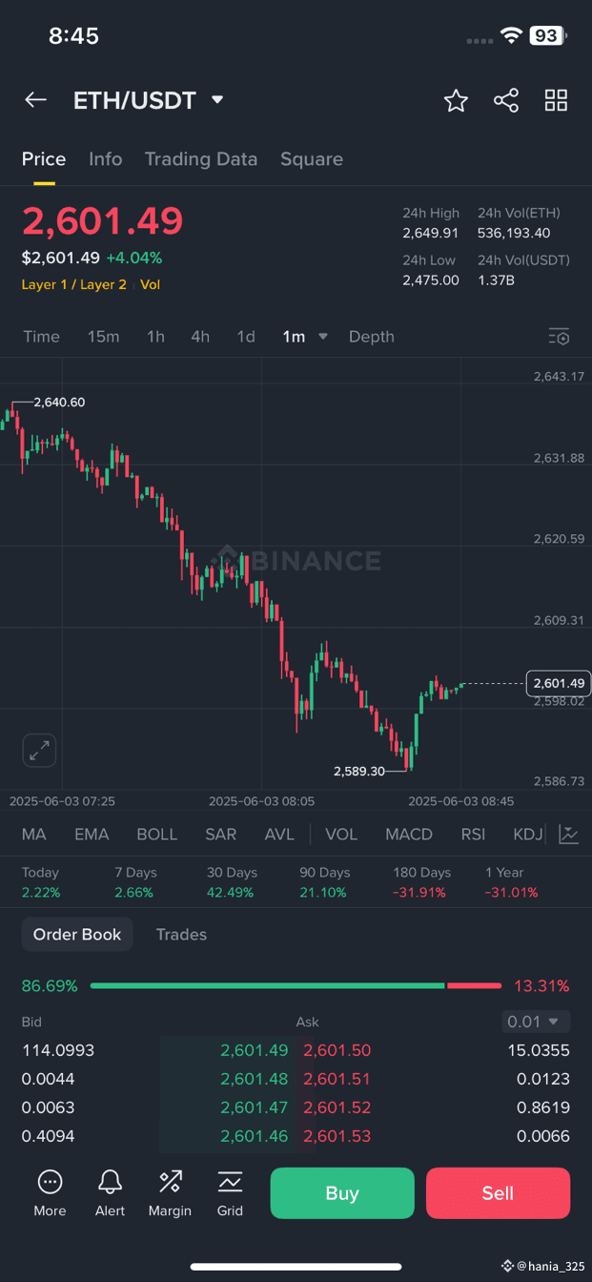
Task: Select ask price 2,601.51
Action: coord(337,1079)
